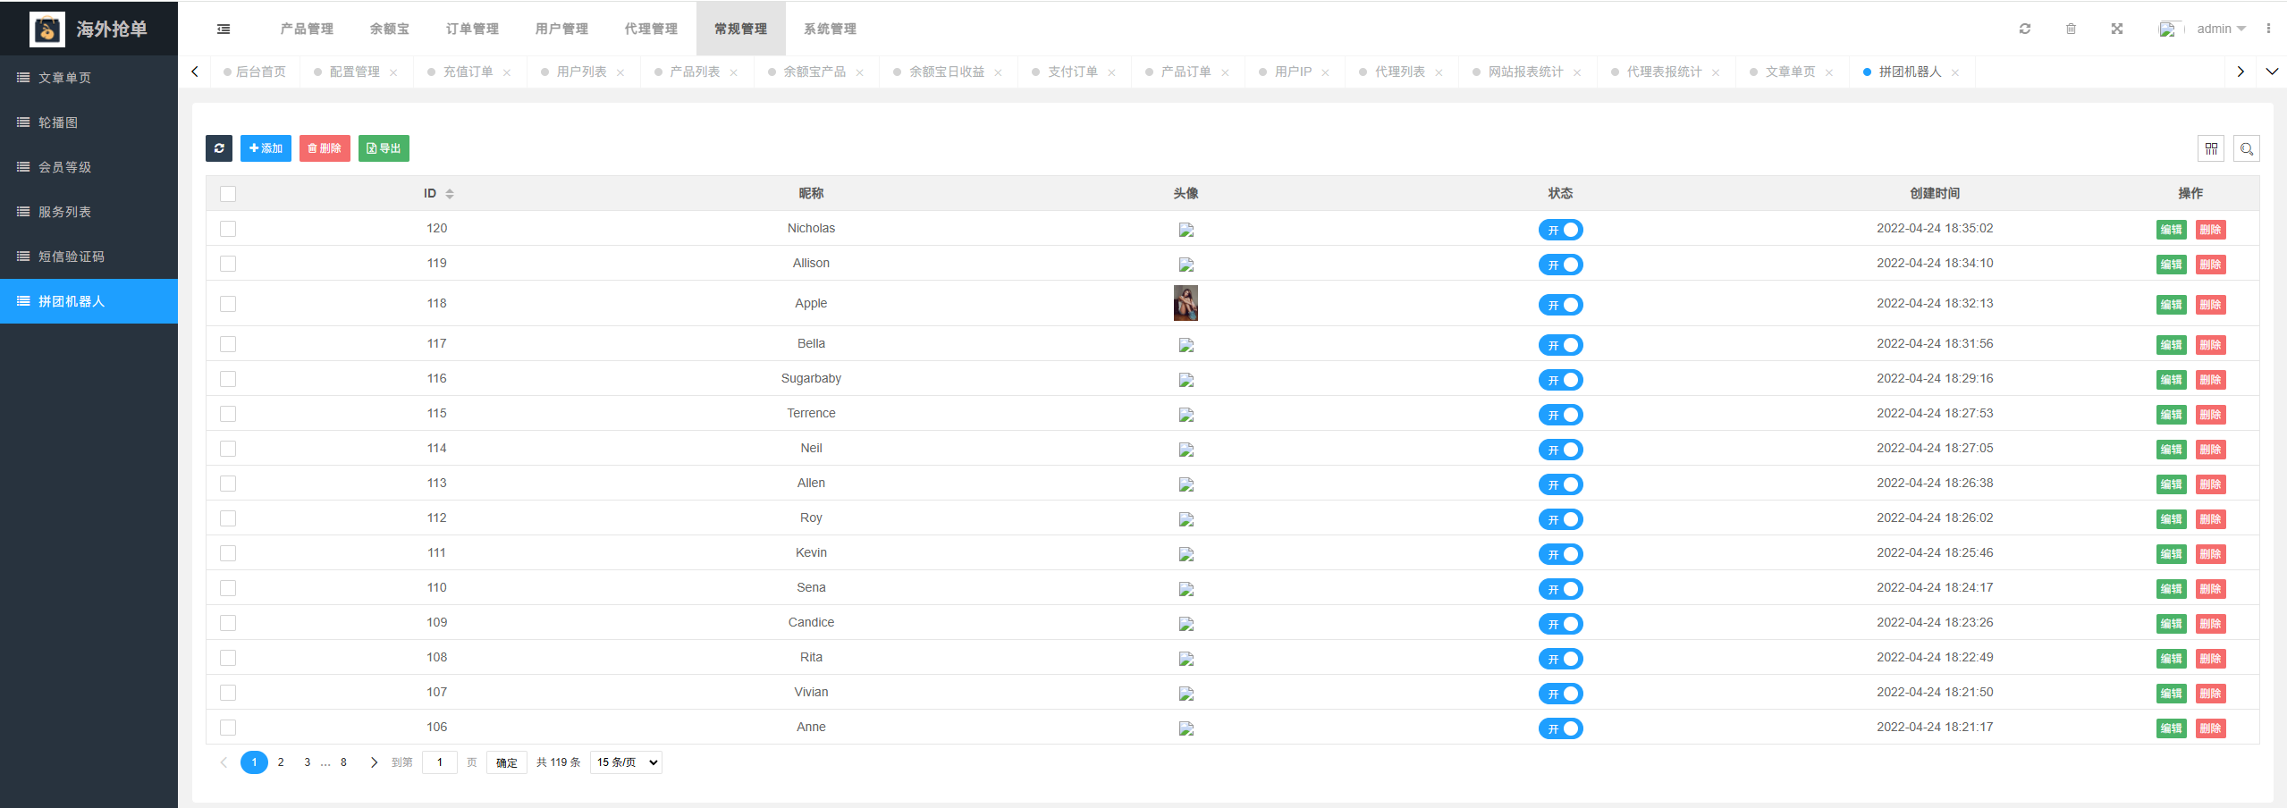2287x808 pixels.
Task: Expand the tab list chevron dropdown
Action: (2272, 72)
